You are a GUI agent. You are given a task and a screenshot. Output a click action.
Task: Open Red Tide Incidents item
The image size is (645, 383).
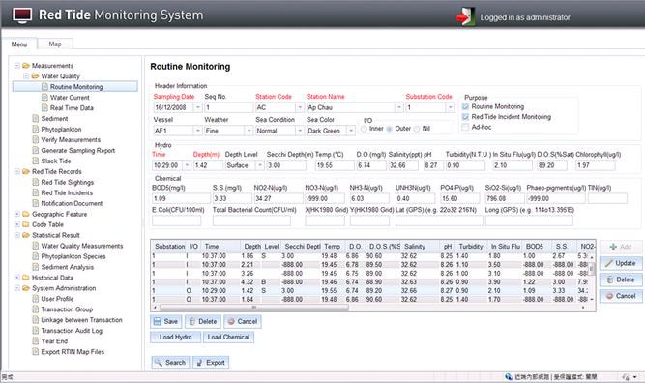click(67, 192)
